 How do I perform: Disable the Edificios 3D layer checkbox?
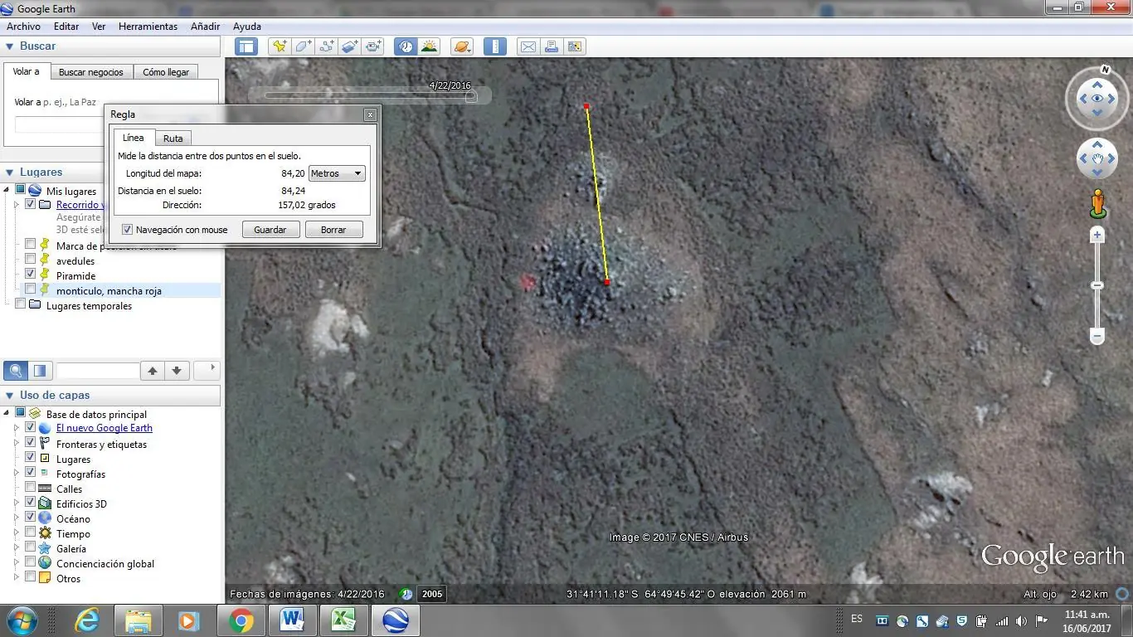click(x=31, y=503)
